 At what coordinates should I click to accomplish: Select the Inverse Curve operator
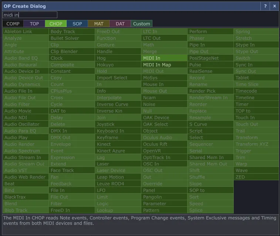[x=118, y=105]
